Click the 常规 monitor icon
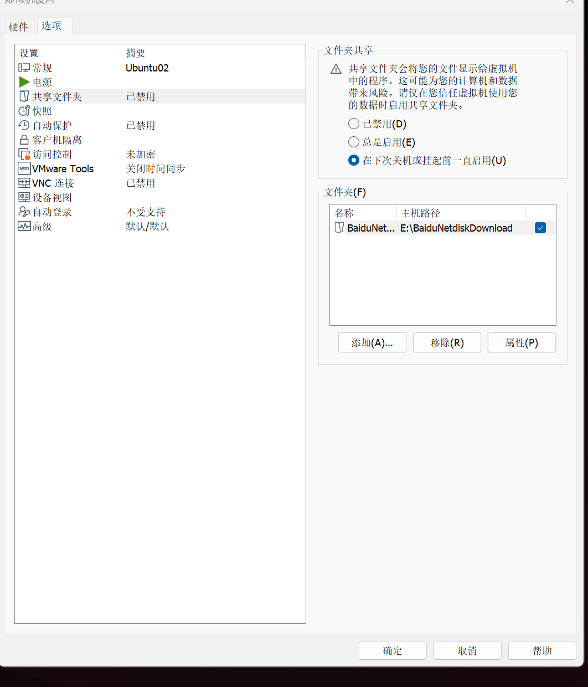This screenshot has width=588, height=687. (24, 68)
